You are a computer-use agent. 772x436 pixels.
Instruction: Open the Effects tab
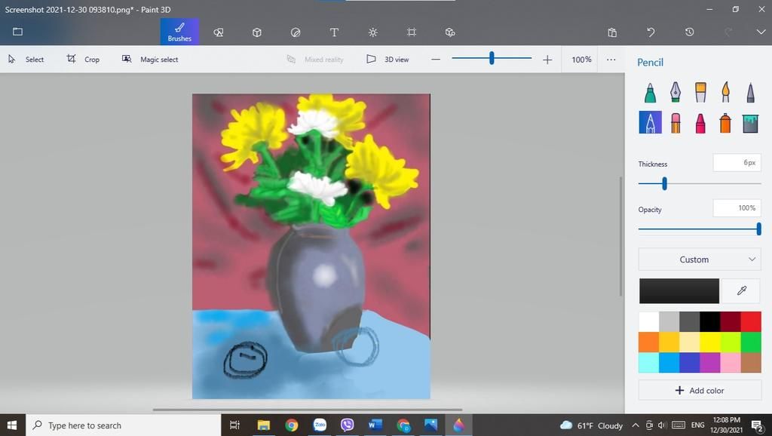click(372, 32)
